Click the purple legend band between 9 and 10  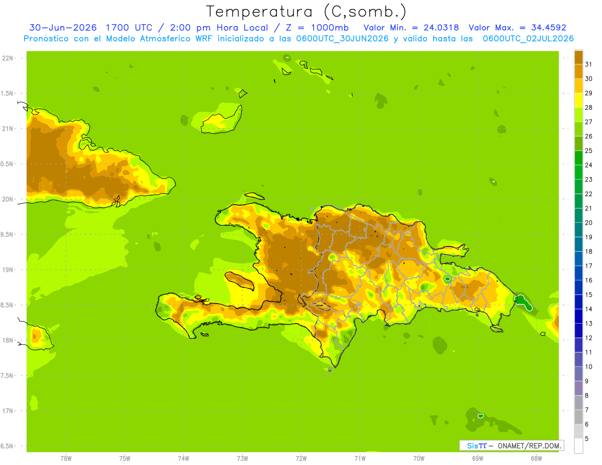(x=578, y=374)
